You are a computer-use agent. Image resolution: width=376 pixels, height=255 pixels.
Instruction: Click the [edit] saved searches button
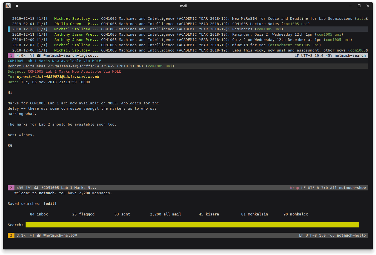[50, 203]
